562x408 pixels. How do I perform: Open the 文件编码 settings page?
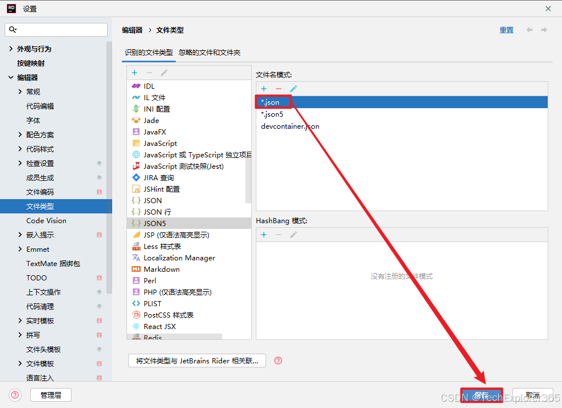click(40, 192)
